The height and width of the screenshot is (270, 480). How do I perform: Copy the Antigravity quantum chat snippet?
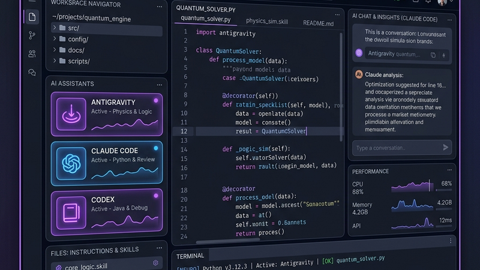coord(433,55)
